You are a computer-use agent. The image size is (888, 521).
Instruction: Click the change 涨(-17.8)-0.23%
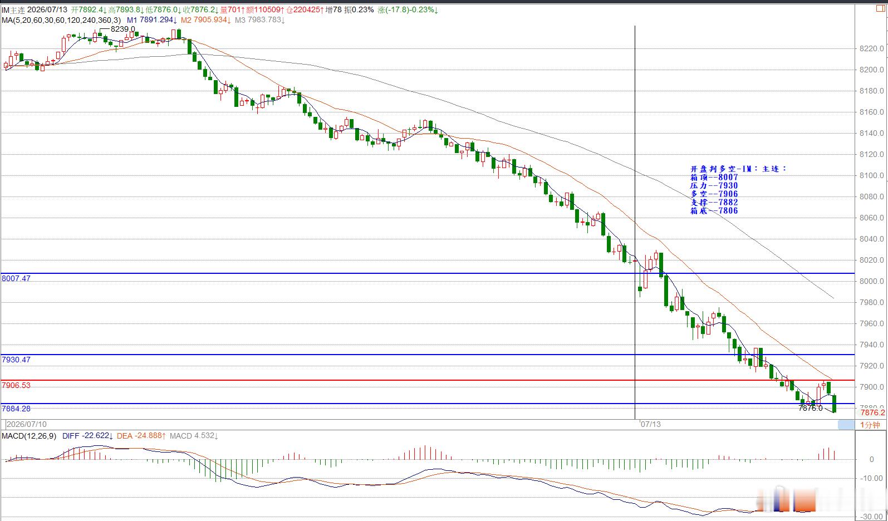point(409,10)
